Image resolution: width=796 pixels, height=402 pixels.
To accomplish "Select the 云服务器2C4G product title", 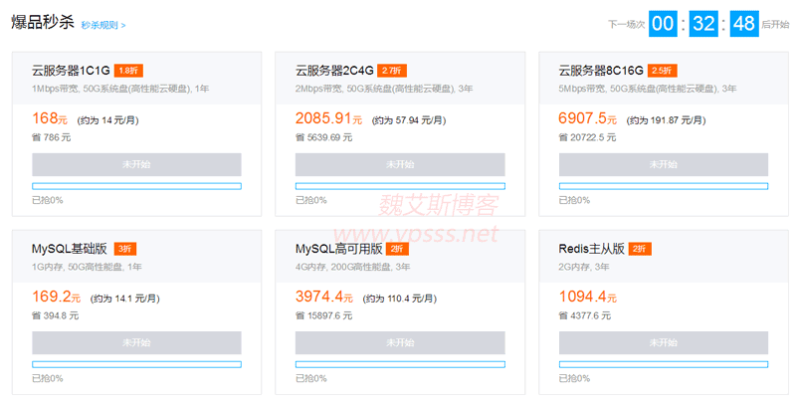I will 334,71.
